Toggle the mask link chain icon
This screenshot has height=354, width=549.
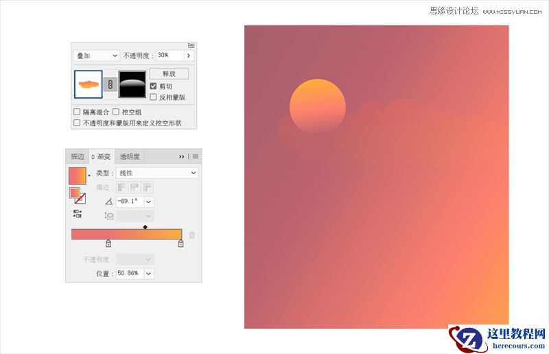pos(110,84)
